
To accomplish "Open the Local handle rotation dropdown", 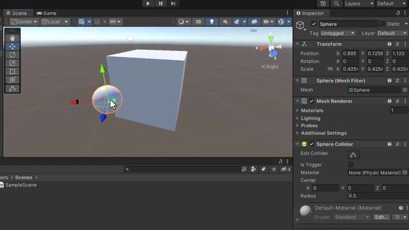I will click(x=56, y=22).
